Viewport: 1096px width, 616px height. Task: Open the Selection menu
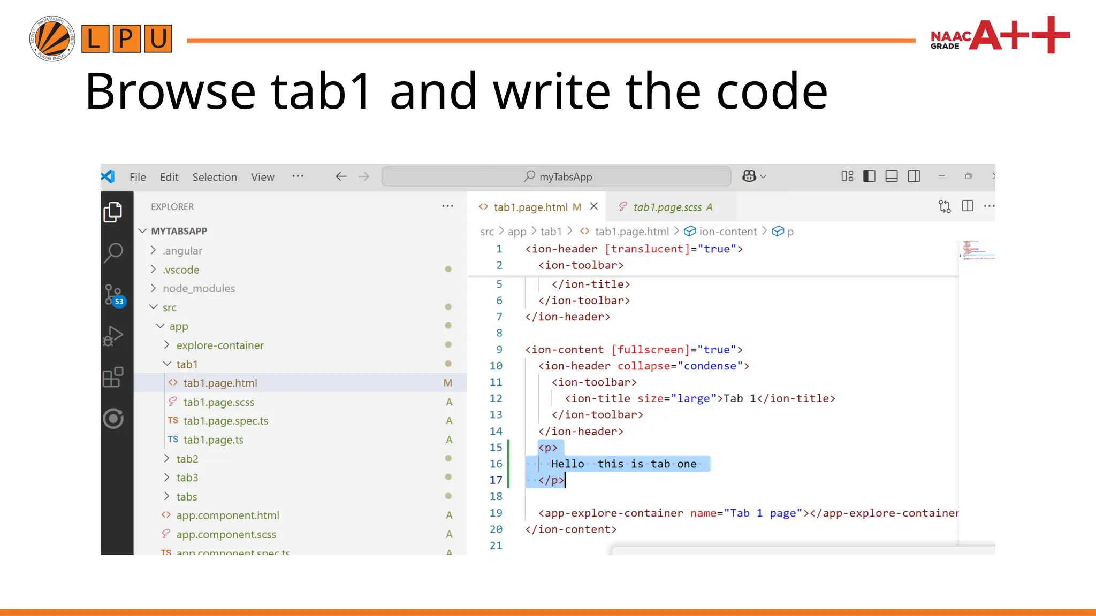214,177
